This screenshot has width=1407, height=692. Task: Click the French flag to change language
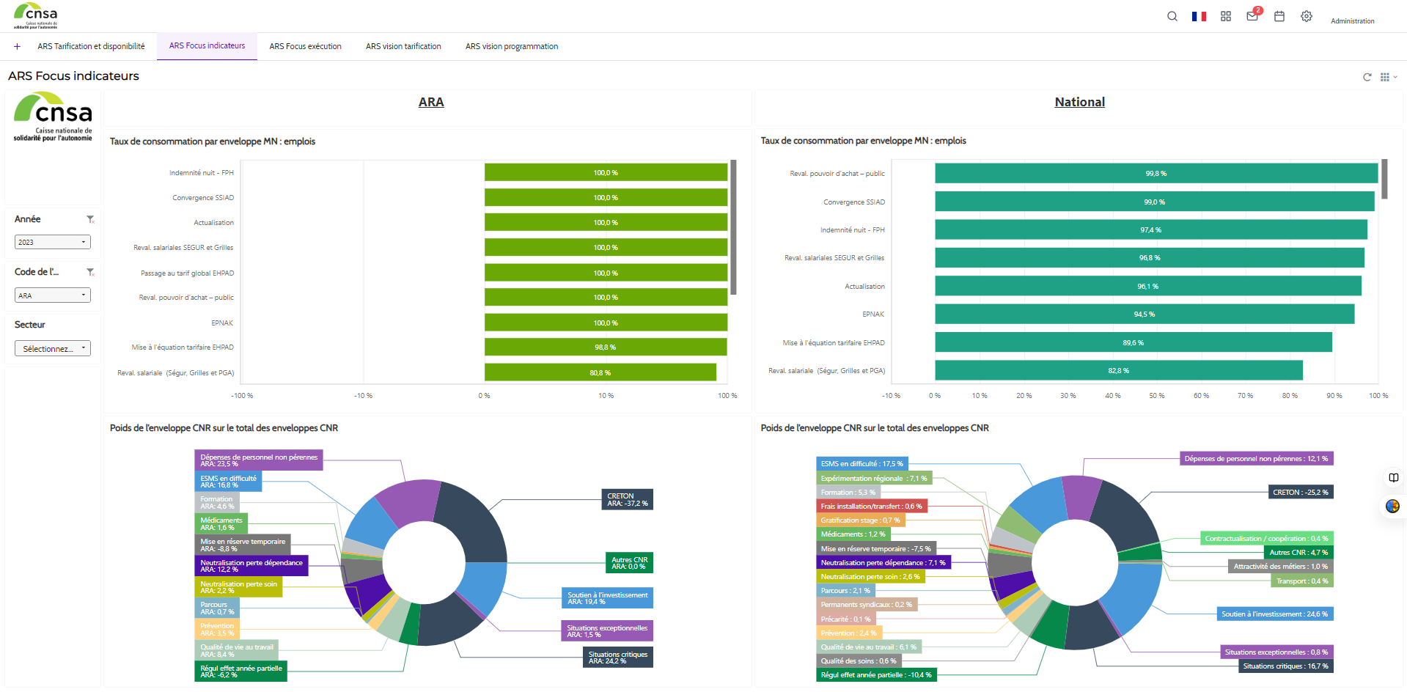[1199, 15]
